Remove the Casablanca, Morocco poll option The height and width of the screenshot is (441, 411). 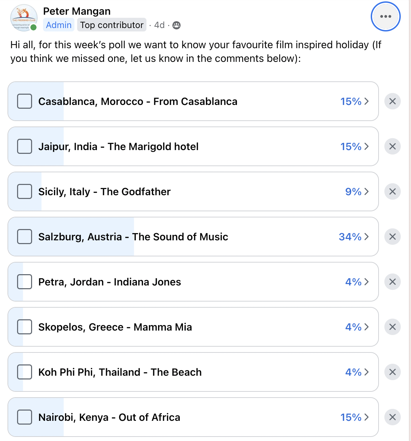392,101
